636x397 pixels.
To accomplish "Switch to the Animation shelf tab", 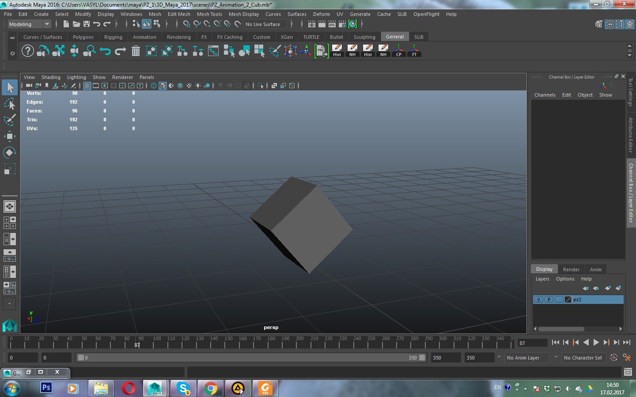I will point(144,37).
